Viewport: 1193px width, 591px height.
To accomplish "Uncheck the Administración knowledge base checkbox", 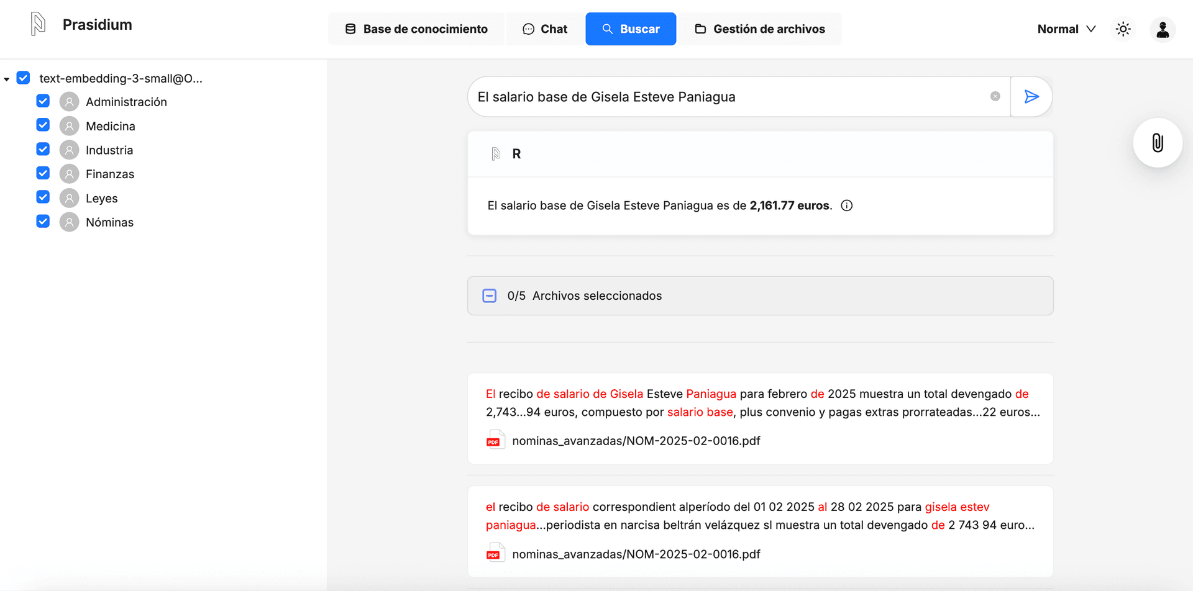I will [43, 101].
